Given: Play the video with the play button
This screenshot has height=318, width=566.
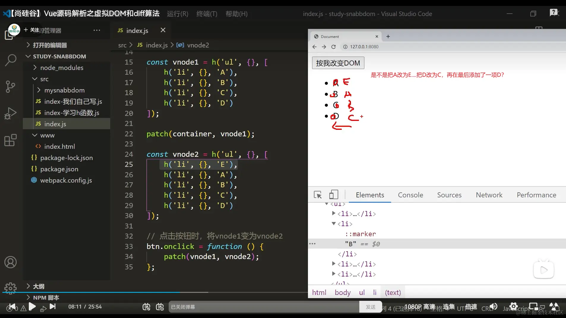Looking at the screenshot, I should pyautogui.click(x=32, y=306).
